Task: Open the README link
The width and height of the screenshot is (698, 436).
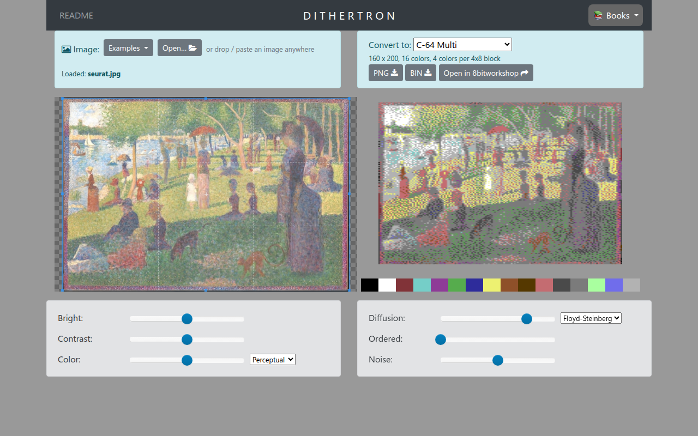Action: click(76, 15)
